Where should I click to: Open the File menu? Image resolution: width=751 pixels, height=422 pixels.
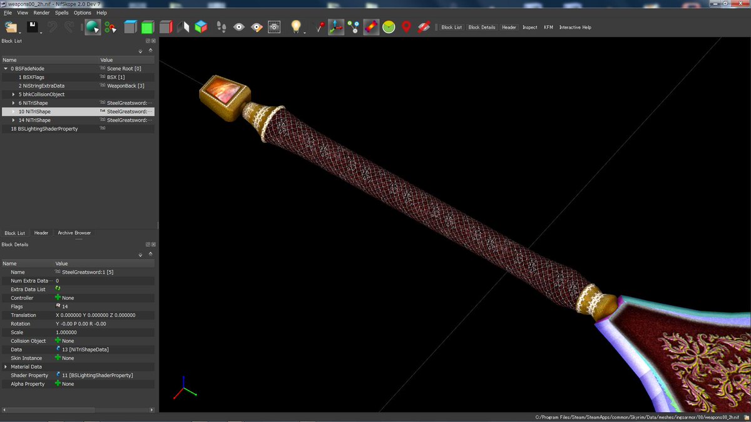pos(8,13)
